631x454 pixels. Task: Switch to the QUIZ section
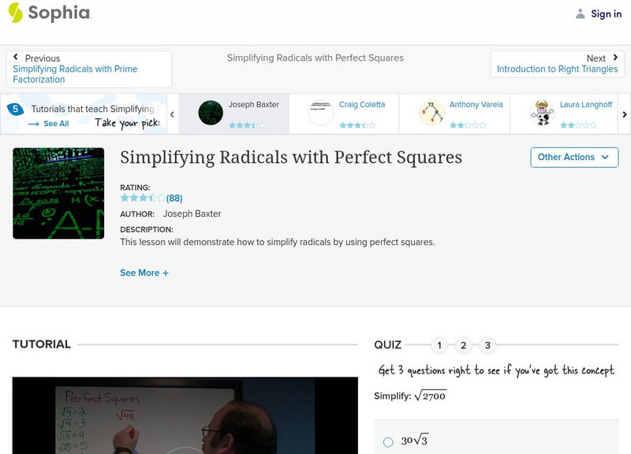[x=388, y=344]
